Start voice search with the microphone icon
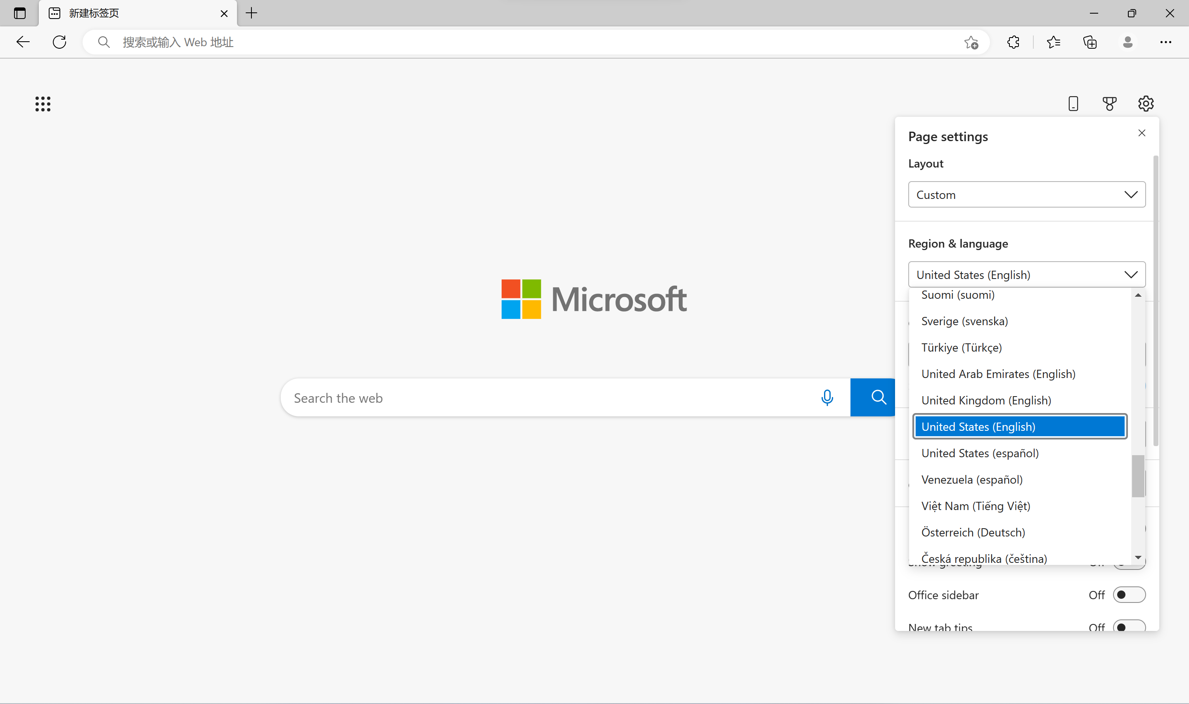Image resolution: width=1189 pixels, height=704 pixels. [x=827, y=397]
